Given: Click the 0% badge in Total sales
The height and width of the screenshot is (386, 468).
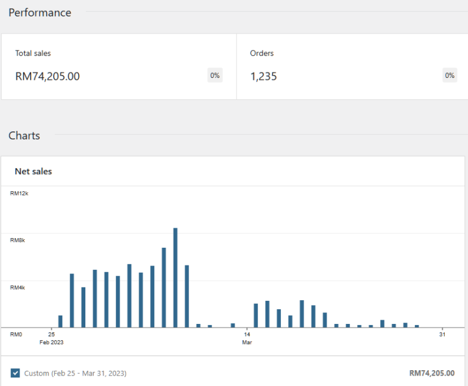Looking at the screenshot, I should click(x=214, y=75).
